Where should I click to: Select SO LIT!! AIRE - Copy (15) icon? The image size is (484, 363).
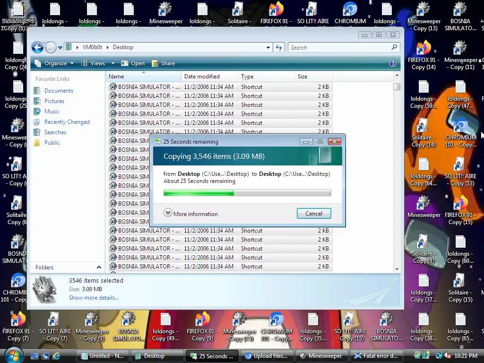(x=350, y=327)
